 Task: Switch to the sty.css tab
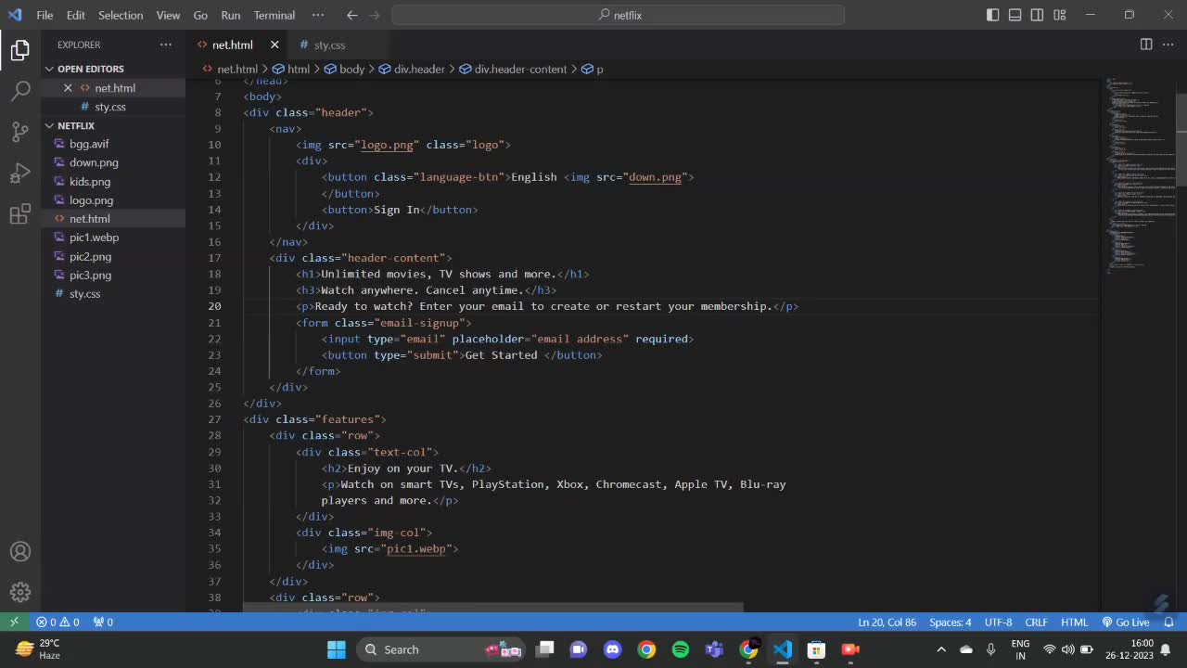(329, 45)
